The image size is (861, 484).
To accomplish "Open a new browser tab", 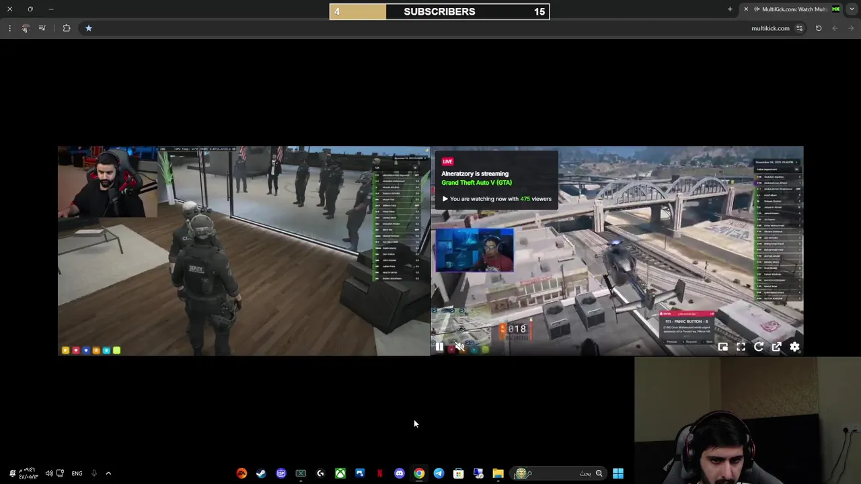I will [x=730, y=9].
